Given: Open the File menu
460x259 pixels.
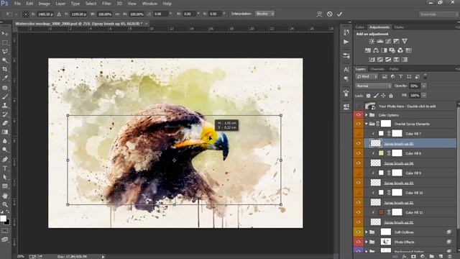Looking at the screenshot, I should [17, 4].
